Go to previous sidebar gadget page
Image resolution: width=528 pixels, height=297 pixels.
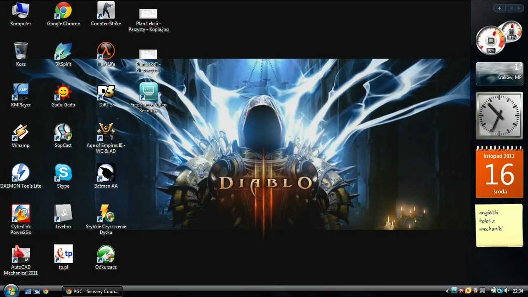(x=511, y=8)
